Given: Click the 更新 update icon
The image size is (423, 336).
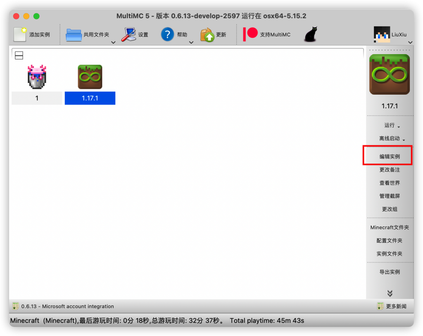Looking at the screenshot, I should click(207, 35).
